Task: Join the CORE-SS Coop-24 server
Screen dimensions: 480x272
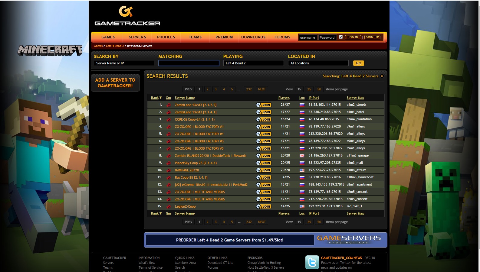Action: 264,119
